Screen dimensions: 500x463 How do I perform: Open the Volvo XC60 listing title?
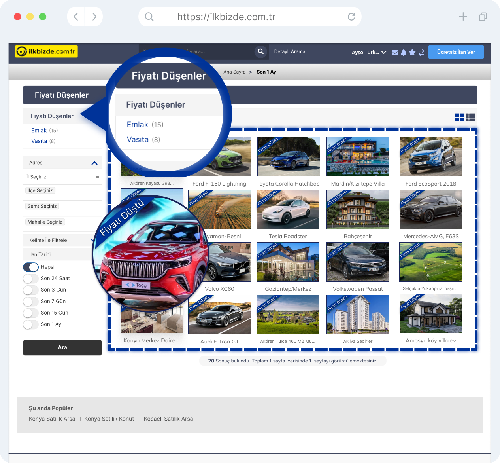[219, 289]
